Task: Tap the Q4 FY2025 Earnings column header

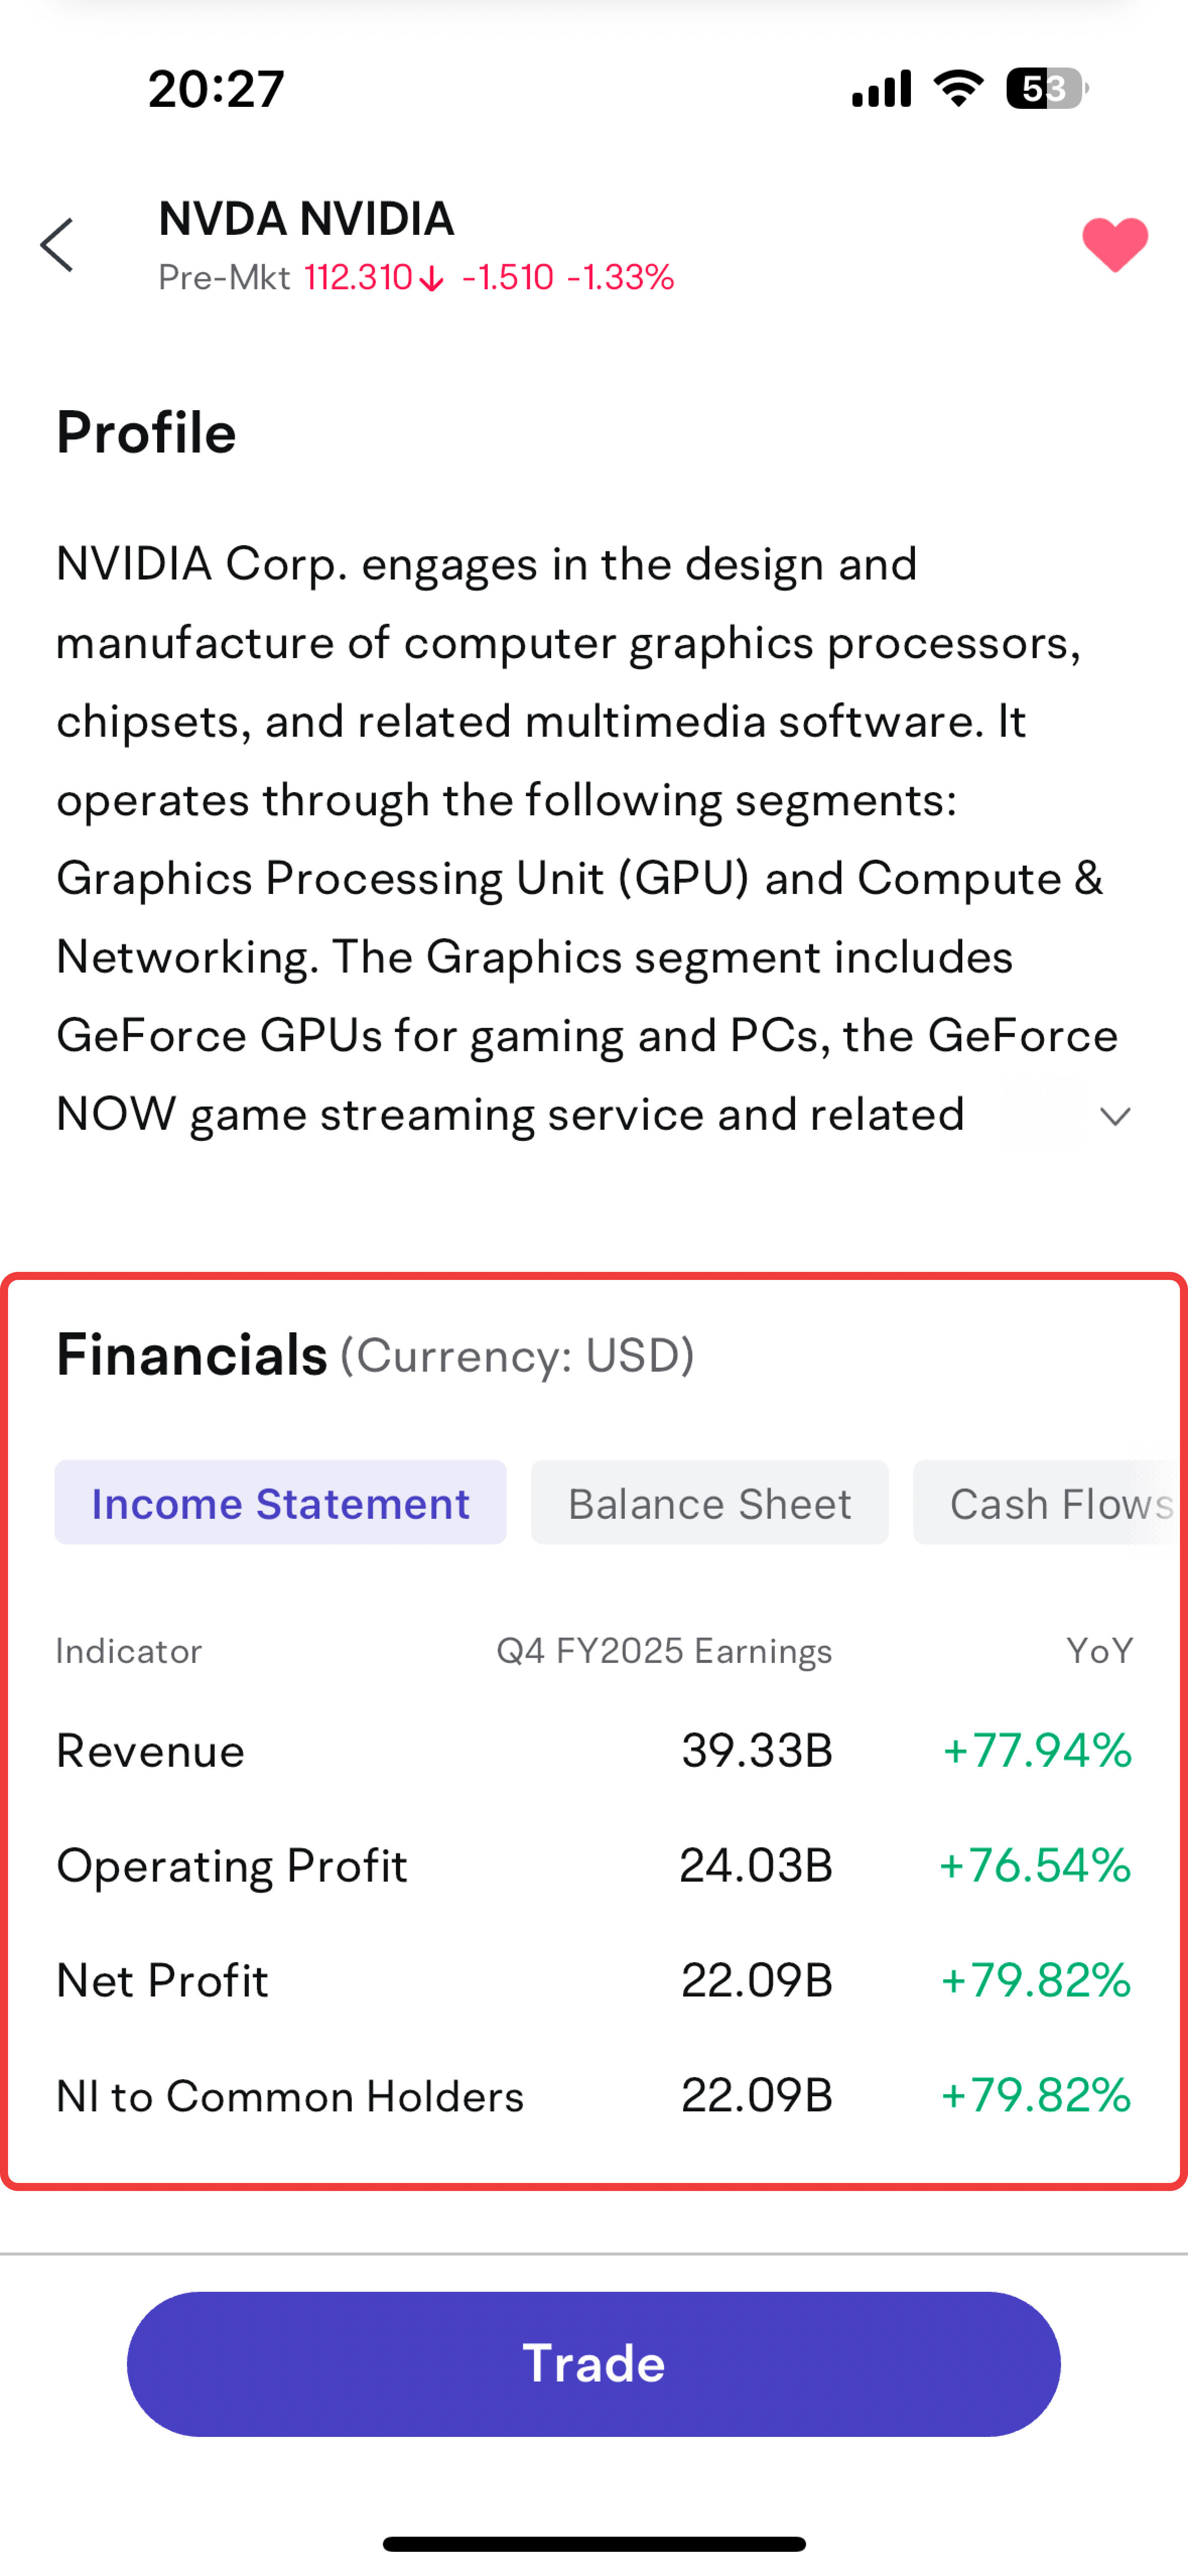Action: (664, 1651)
